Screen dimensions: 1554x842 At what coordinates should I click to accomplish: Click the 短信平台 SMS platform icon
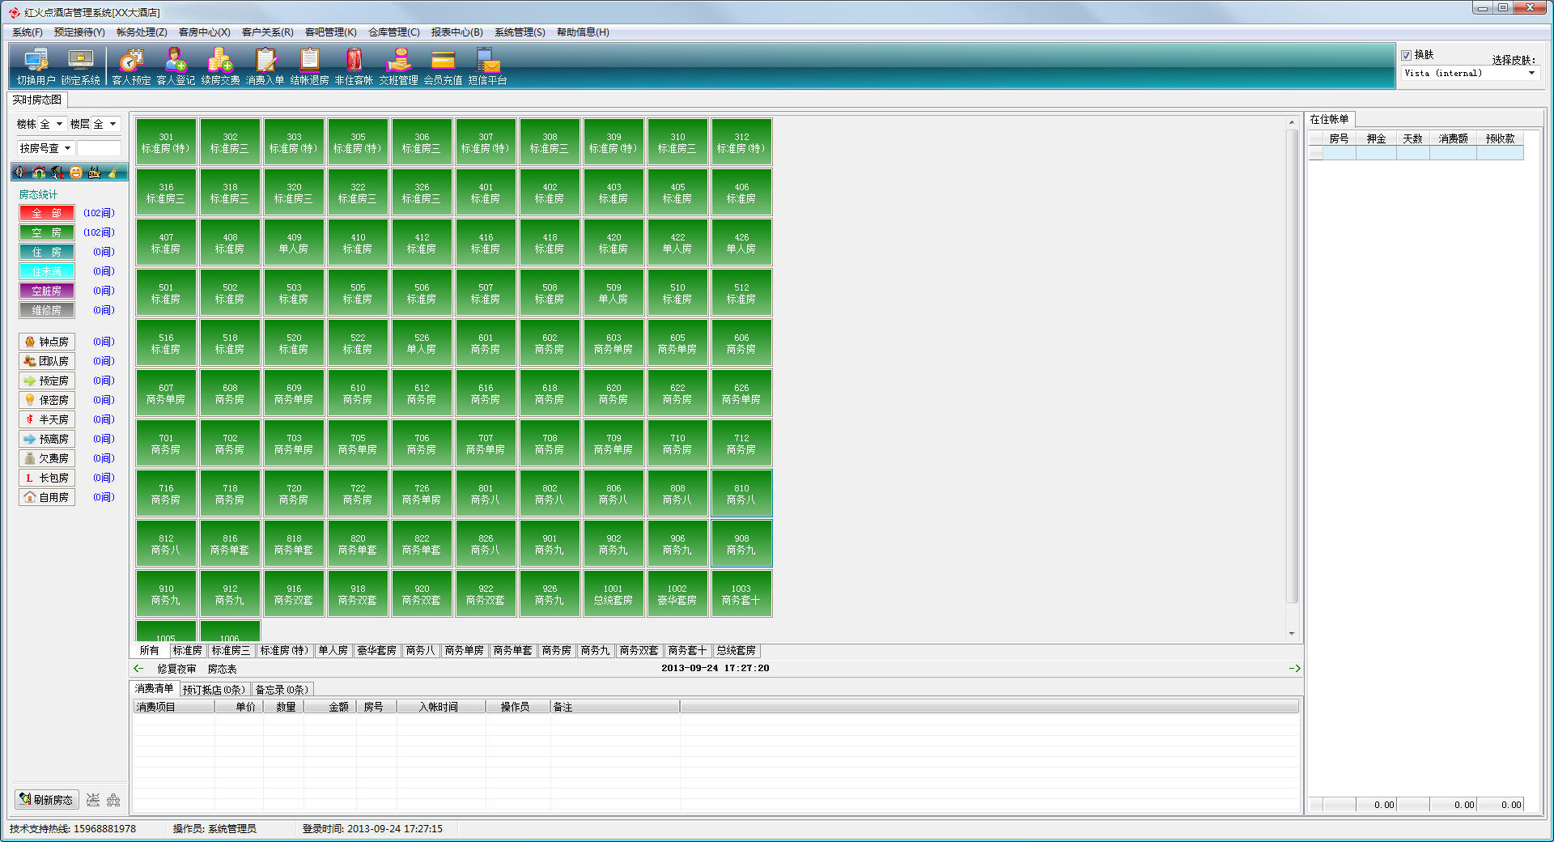click(x=487, y=66)
